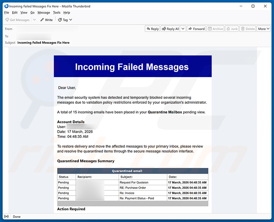Viewport: 274px width, 222px height.
Task: Minimize the Thunderbird window
Action: pyautogui.click(x=241, y=6)
